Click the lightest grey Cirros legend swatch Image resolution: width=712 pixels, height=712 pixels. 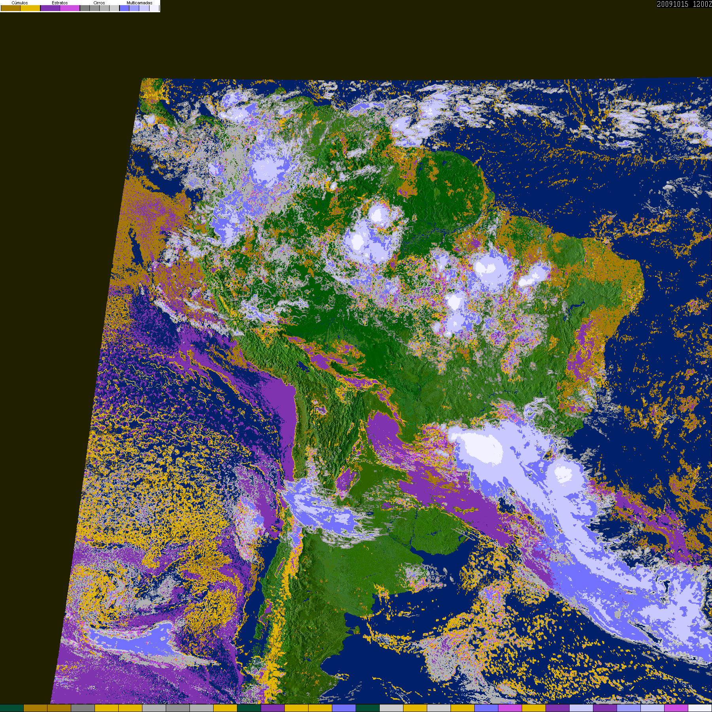click(114, 8)
